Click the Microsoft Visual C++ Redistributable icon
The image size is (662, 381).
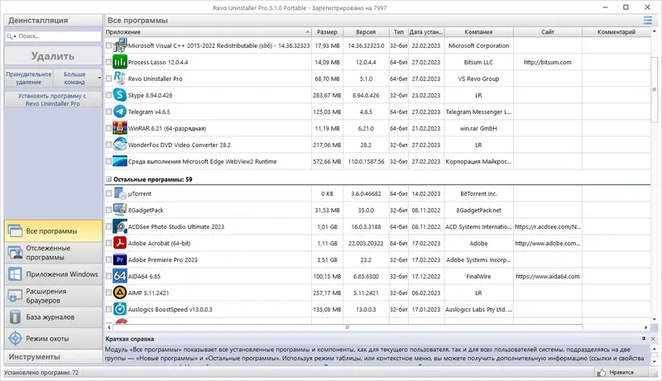tap(120, 45)
